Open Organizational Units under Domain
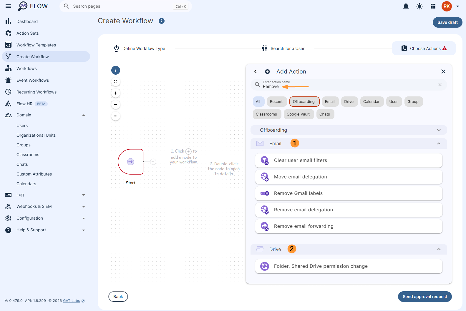The height and width of the screenshot is (311, 466). (x=36, y=135)
